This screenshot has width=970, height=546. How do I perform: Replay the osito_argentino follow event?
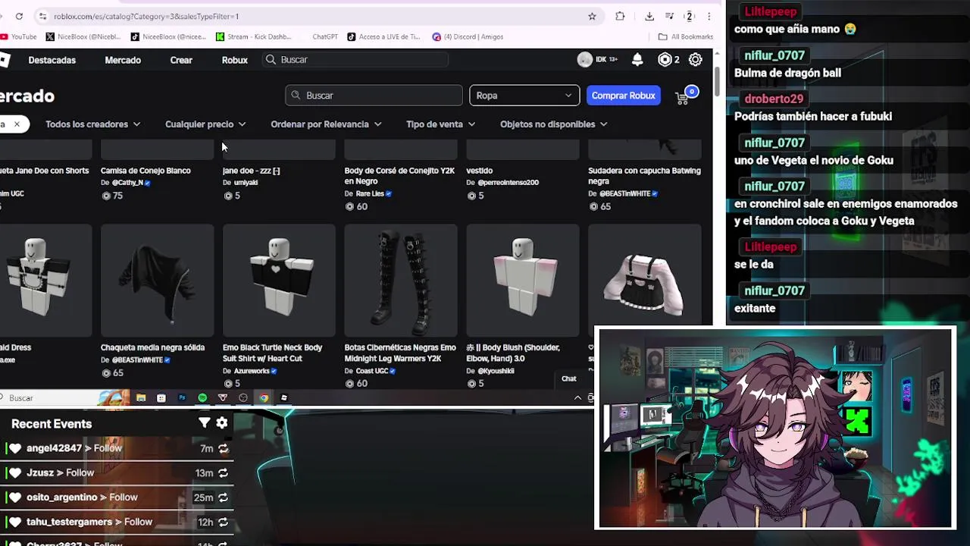coord(223,497)
